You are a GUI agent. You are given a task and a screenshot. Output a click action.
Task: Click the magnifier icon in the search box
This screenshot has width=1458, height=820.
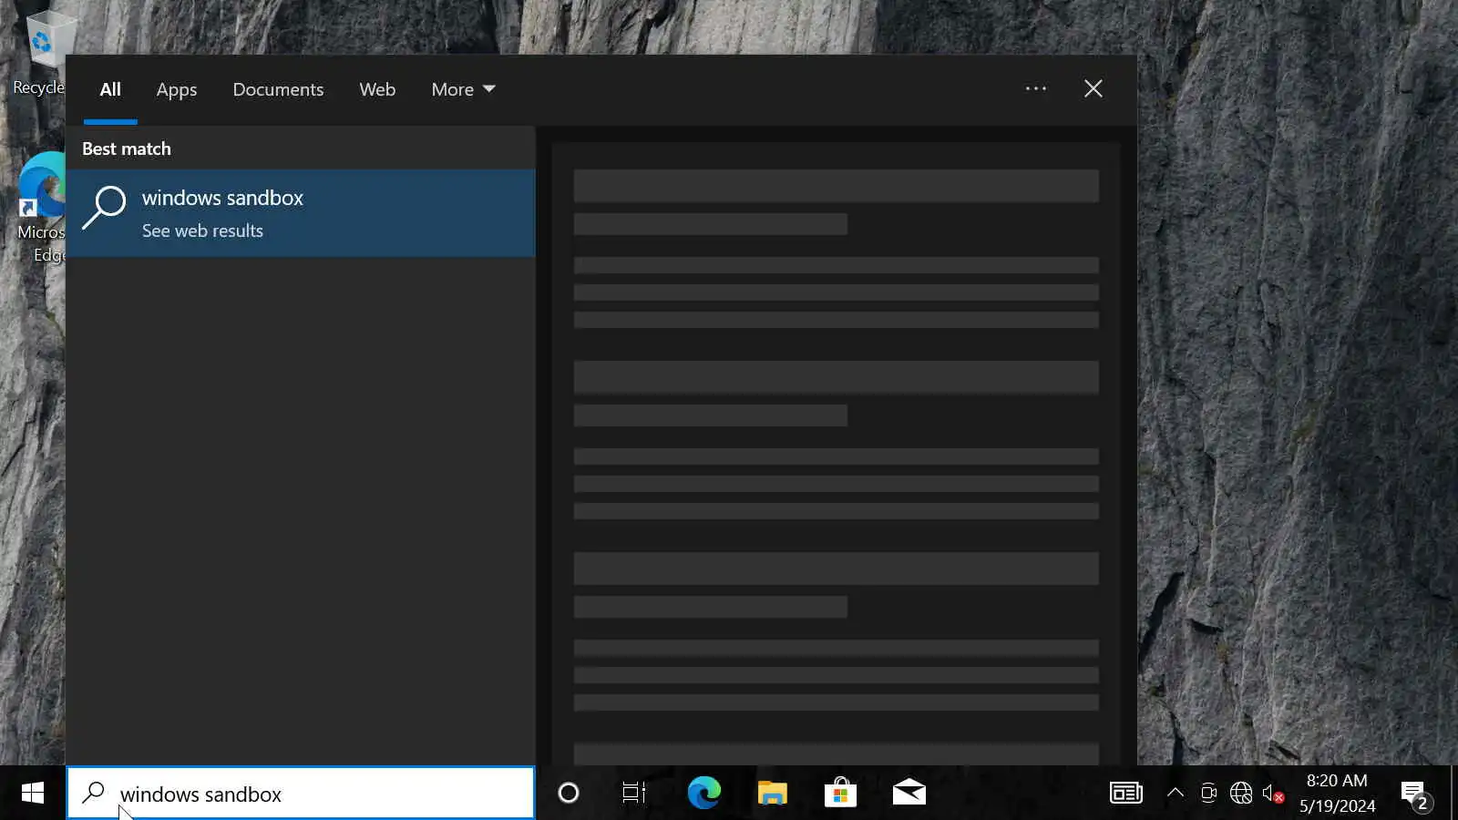pos(94,793)
